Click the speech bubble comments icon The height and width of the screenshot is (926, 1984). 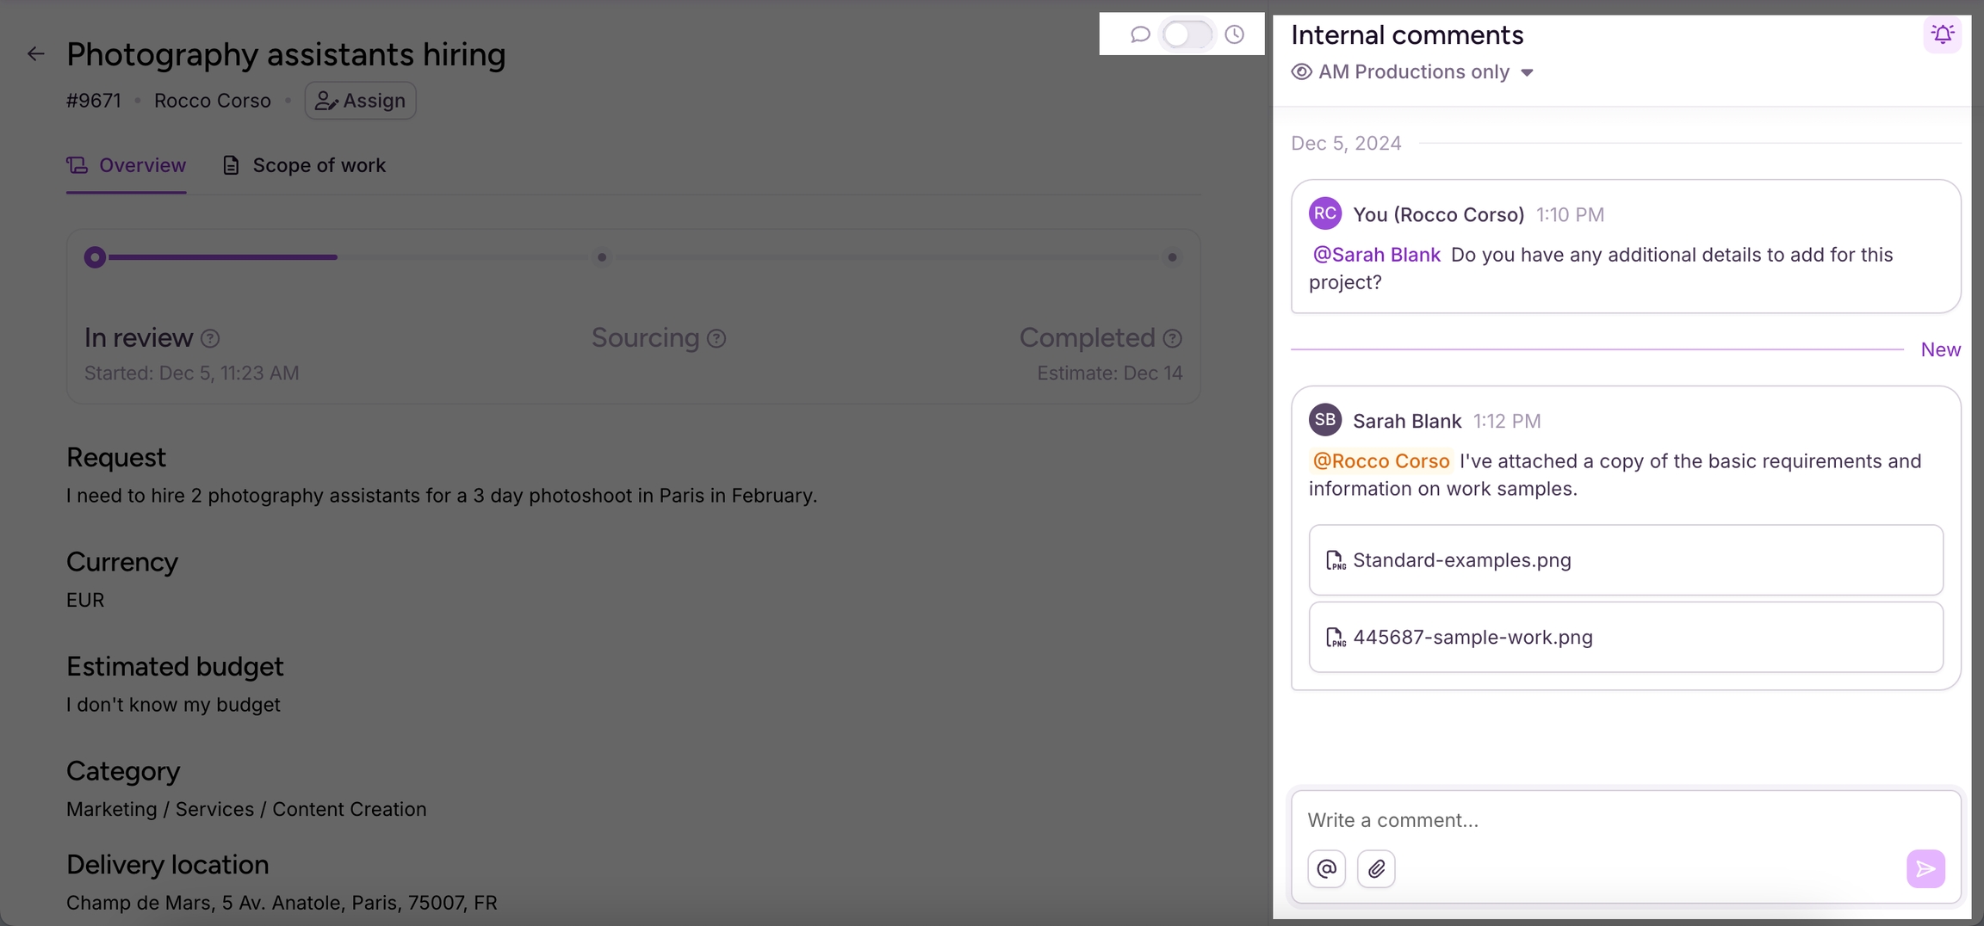1140,34
